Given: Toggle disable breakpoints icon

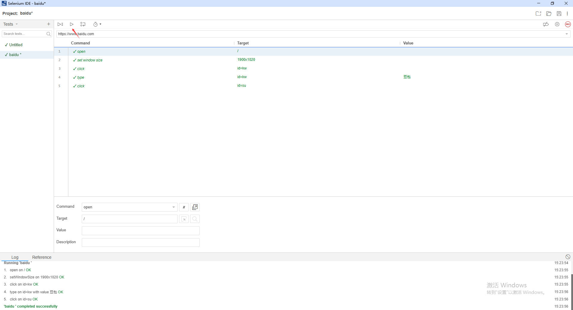Looking at the screenshot, I should pos(546,24).
